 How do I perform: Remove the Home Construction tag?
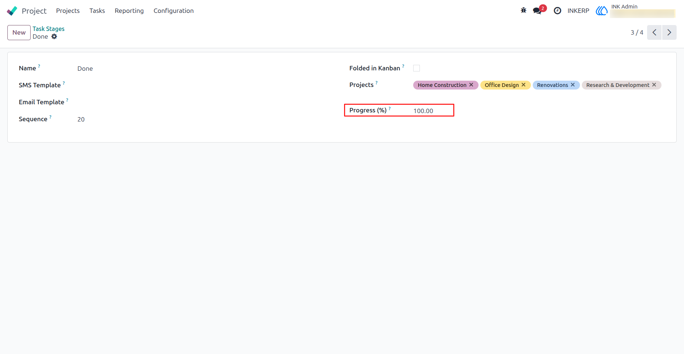pyautogui.click(x=471, y=85)
